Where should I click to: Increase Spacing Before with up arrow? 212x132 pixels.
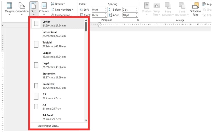tap(136, 8)
